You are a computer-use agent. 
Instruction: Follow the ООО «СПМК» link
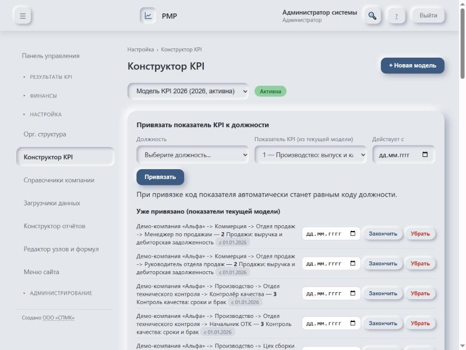tap(58, 317)
